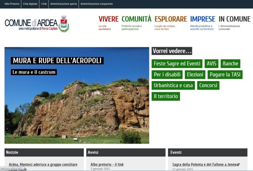Open Amministrazione aperta page
The image size is (253, 171).
click(64, 4)
